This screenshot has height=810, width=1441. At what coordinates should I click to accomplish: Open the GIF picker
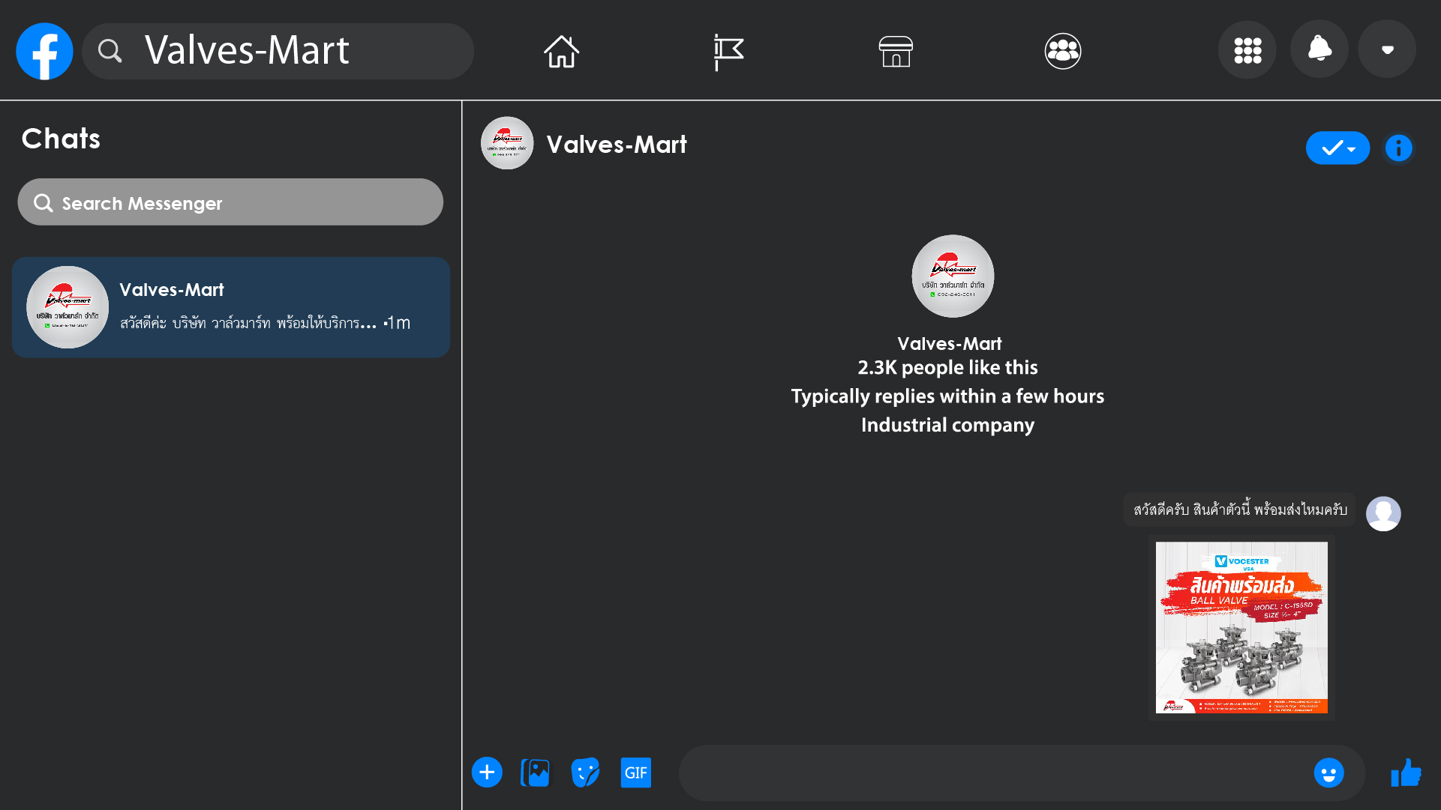coord(635,773)
